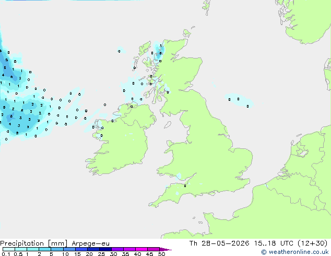Image resolution: width=331 pixels, height=256 pixels.
Task: Click the '(12+30)' forecast run text
Action: [313, 243]
